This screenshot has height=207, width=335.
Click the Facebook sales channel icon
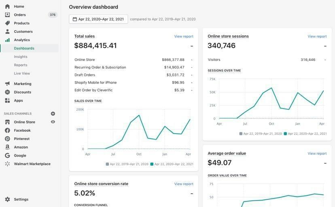[x=7, y=130]
